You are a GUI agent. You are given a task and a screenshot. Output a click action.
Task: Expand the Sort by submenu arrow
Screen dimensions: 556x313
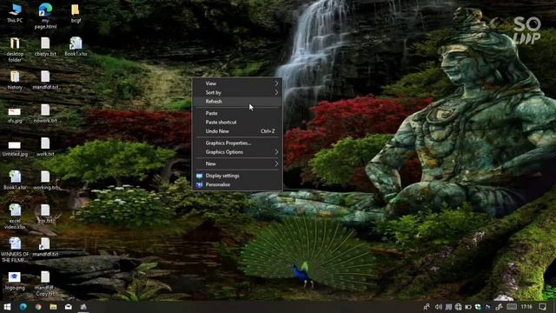click(x=276, y=92)
